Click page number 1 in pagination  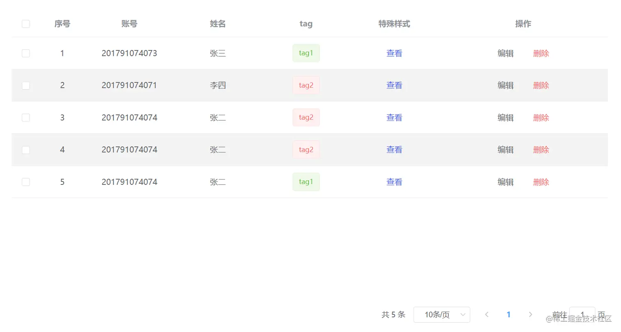(x=508, y=314)
